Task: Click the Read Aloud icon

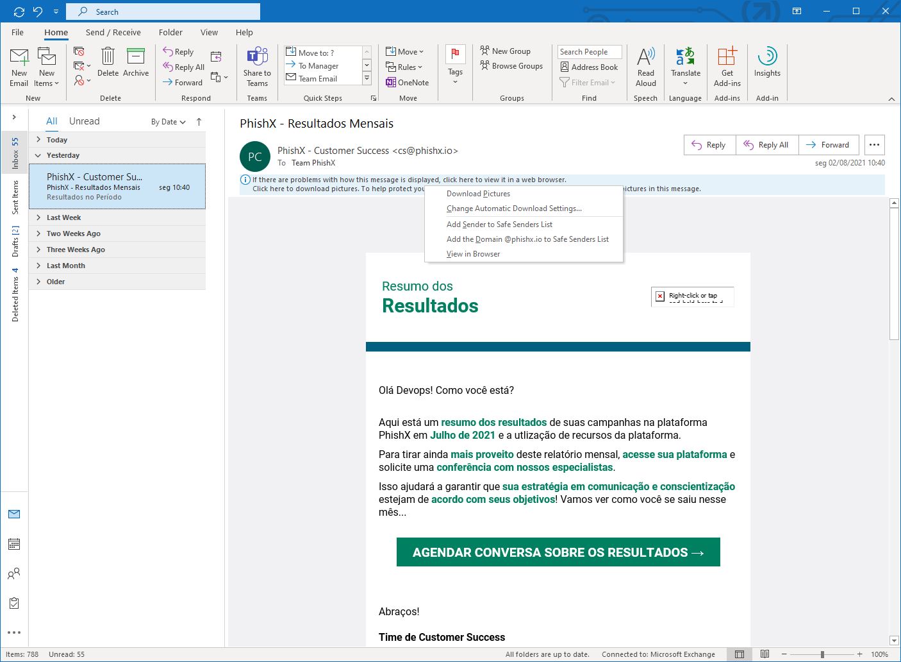Action: pyautogui.click(x=646, y=56)
